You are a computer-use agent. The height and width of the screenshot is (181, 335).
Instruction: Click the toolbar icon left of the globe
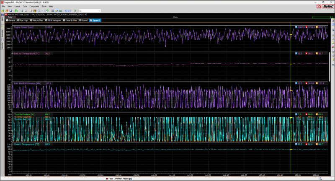pos(43,11)
